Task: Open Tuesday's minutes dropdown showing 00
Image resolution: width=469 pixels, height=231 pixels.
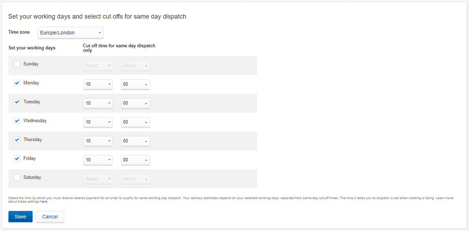Action: (x=136, y=103)
